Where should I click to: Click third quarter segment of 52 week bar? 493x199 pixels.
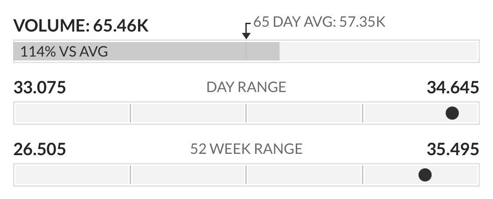(305, 175)
